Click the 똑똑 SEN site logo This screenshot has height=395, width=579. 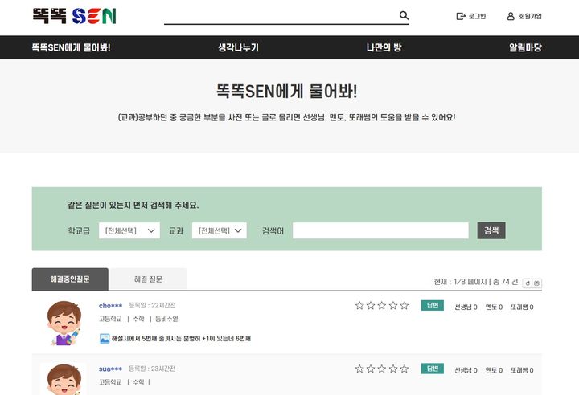coord(74,16)
